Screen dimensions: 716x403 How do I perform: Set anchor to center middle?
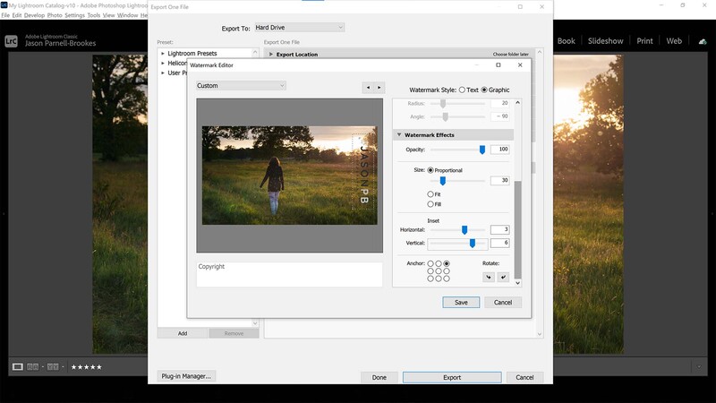coord(439,271)
